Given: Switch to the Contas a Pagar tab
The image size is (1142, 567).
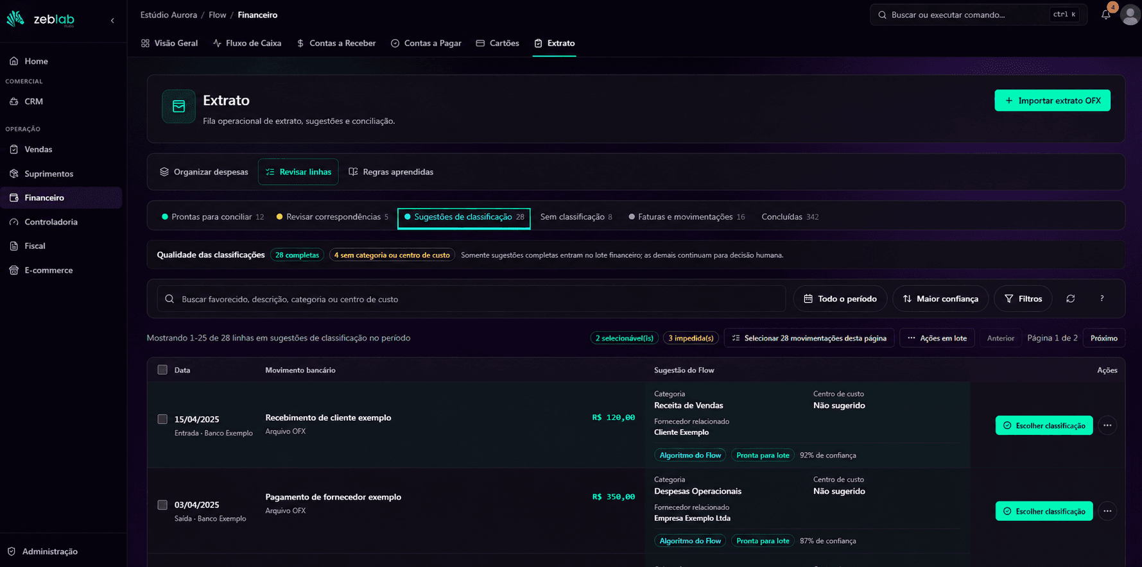Looking at the screenshot, I should [426, 43].
